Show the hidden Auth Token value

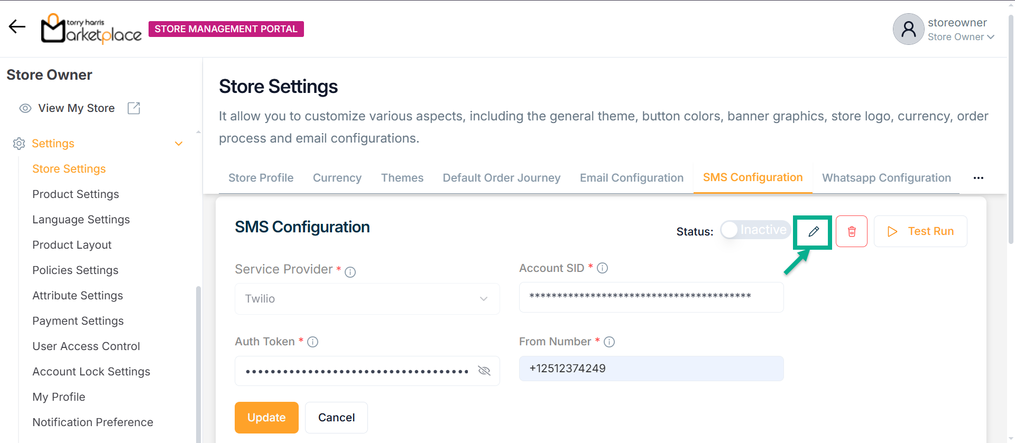484,371
